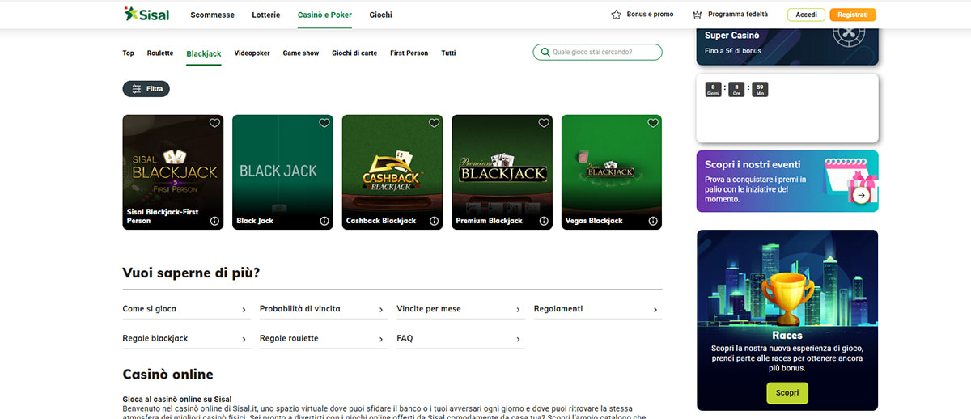Viewport: 971px width, 419px height.
Task: Open the Cashback Blackjack game thumbnail
Action: point(392,172)
